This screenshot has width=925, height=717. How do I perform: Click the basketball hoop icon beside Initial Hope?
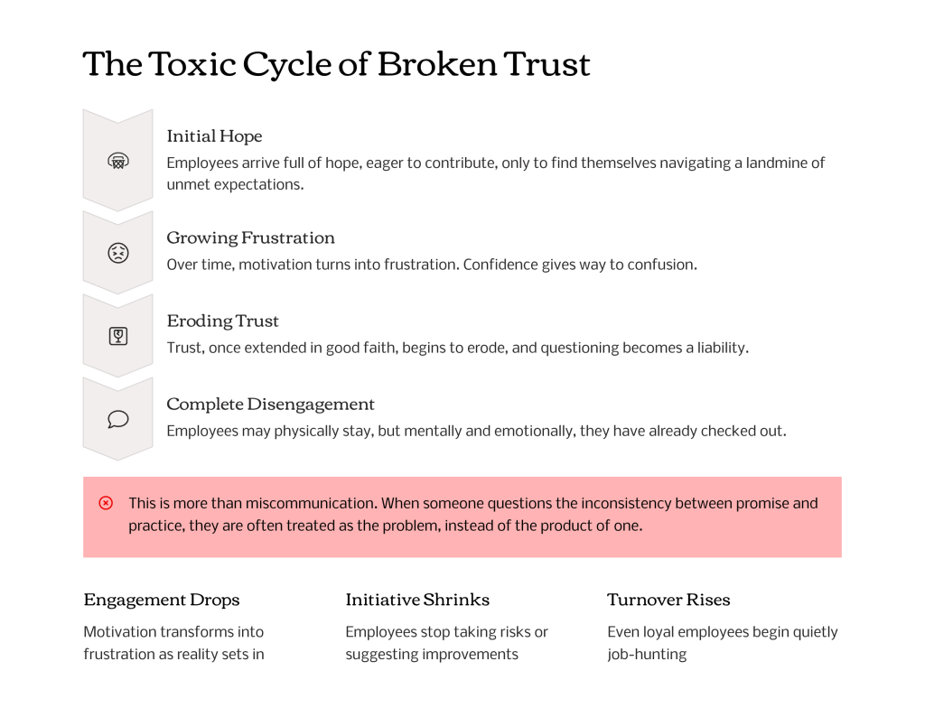click(x=118, y=161)
